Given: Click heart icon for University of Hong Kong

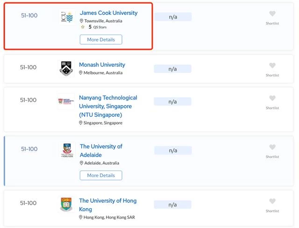Looking at the screenshot, I should pos(272,201).
